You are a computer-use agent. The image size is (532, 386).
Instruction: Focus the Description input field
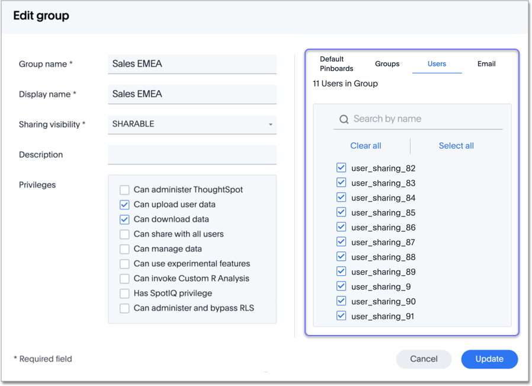click(192, 155)
